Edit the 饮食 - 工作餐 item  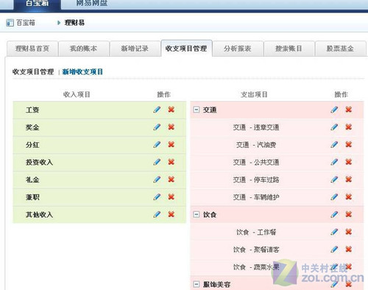tap(334, 232)
